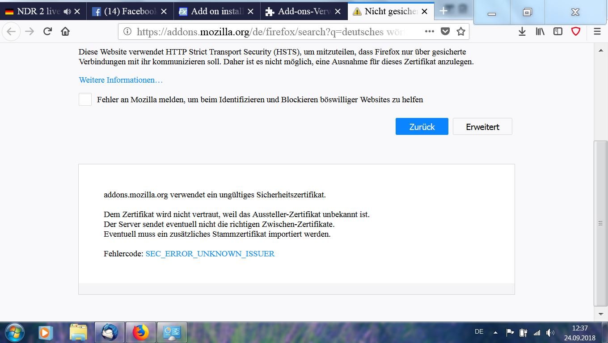Click the reload page icon
This screenshot has height=343, width=608.
pos(47,31)
